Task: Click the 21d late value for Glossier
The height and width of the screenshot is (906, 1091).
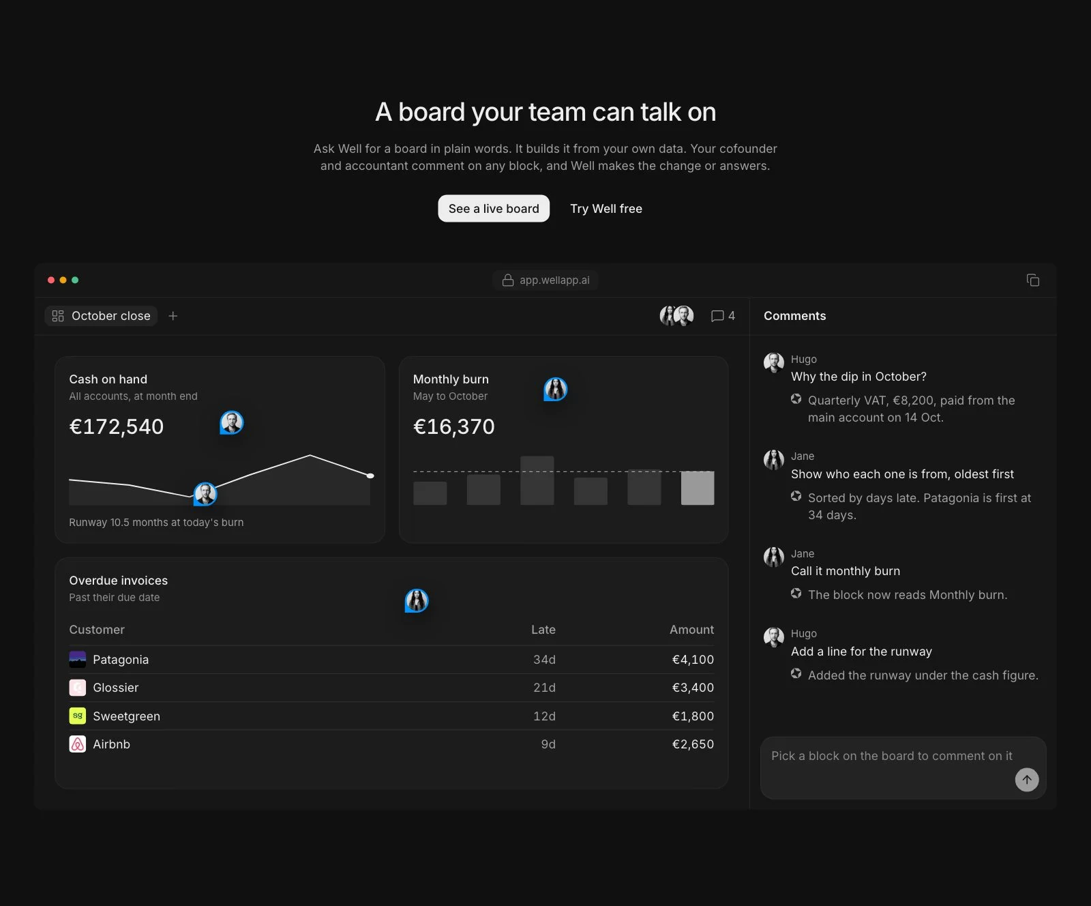Action: [x=544, y=688]
